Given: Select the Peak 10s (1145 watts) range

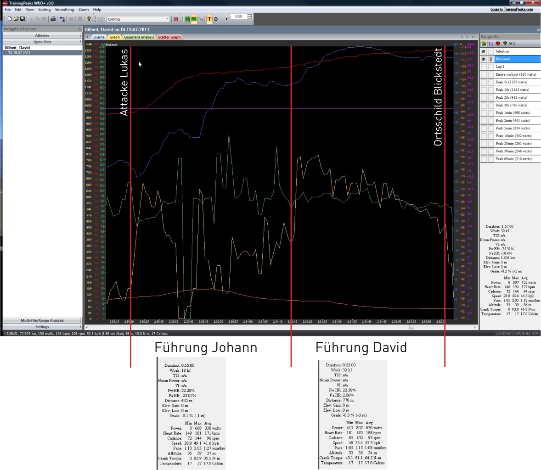Looking at the screenshot, I should (x=512, y=90).
